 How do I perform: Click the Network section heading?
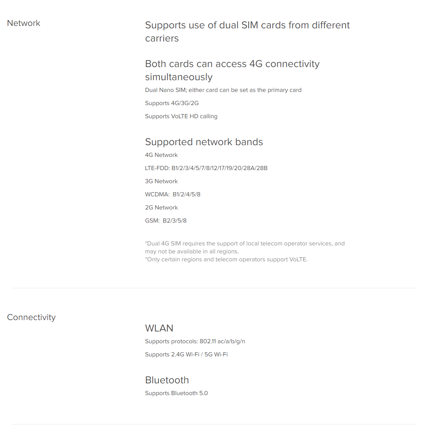(23, 23)
